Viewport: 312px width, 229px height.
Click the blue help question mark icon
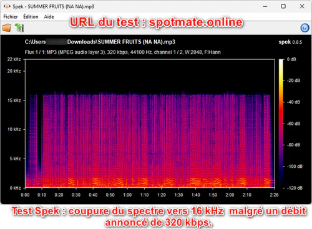[x=305, y=27]
